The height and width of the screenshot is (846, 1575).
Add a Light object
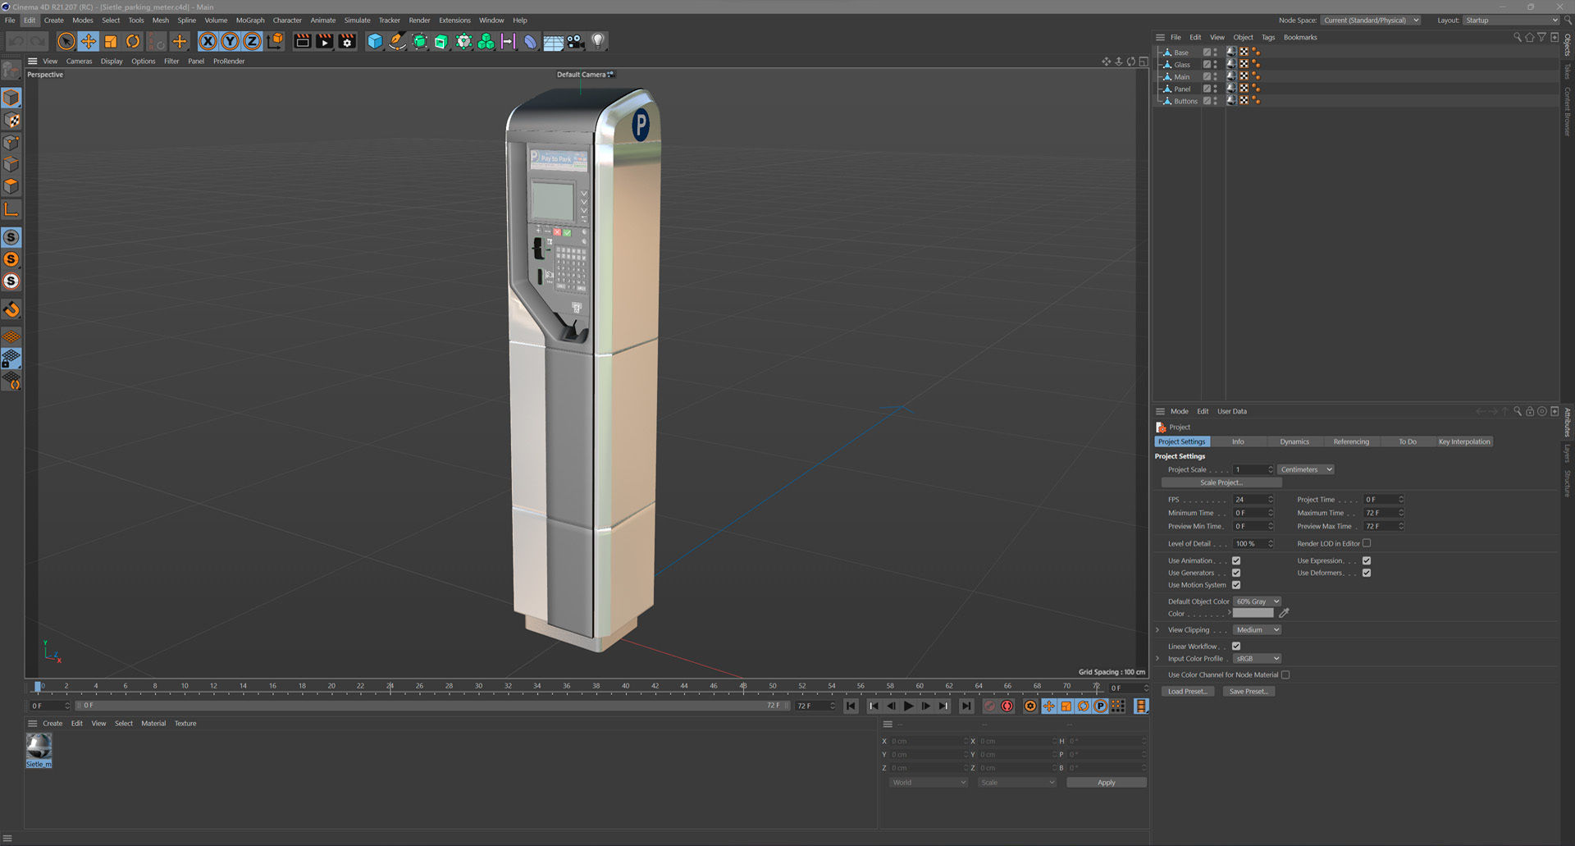pyautogui.click(x=598, y=41)
